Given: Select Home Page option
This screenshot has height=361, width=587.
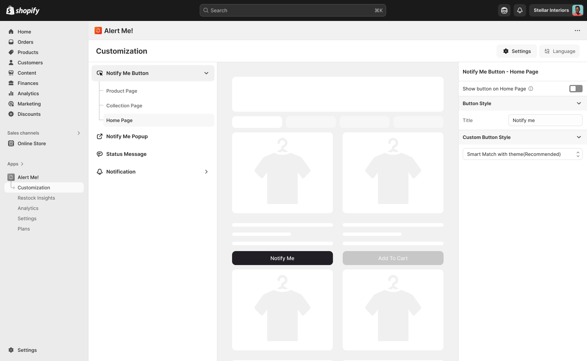Looking at the screenshot, I should [x=159, y=120].
